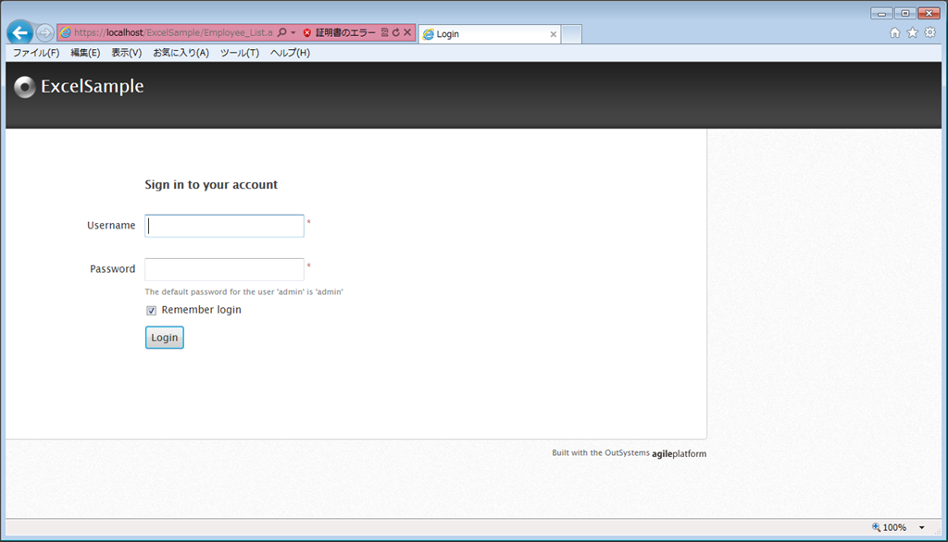Expand the address bar dropdown arrow
948x542 pixels.
tap(293, 32)
